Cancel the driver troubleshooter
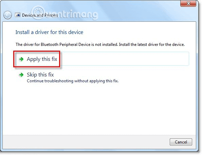This screenshot has width=202, height=155. [181, 142]
